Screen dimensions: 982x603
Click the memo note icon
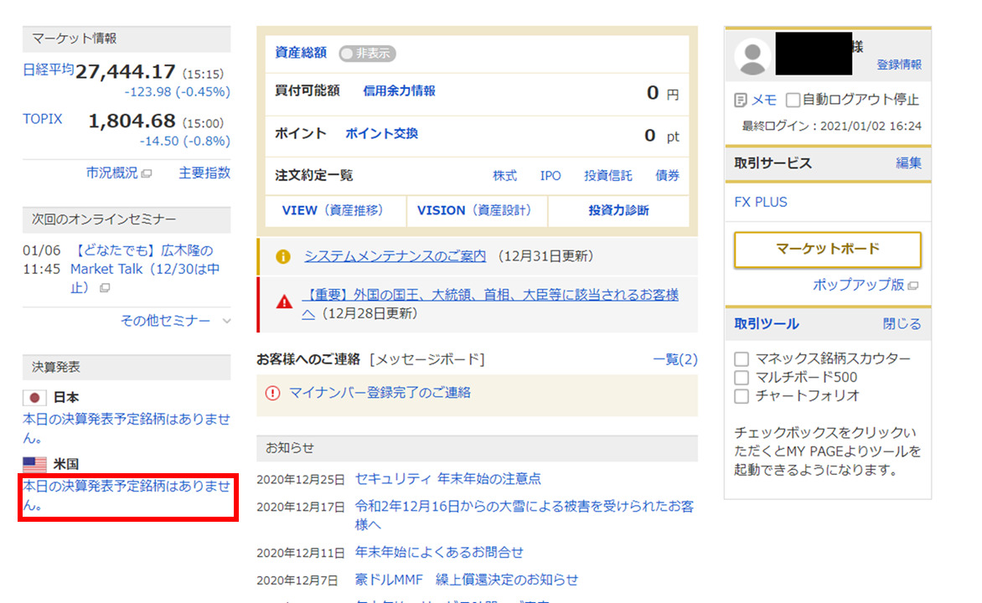(740, 100)
